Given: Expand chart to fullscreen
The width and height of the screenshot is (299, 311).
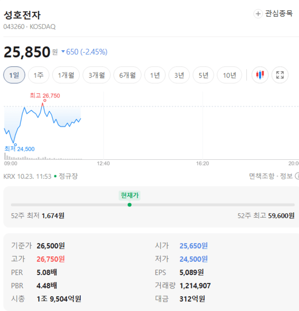Looking at the screenshot, I should pos(280,75).
